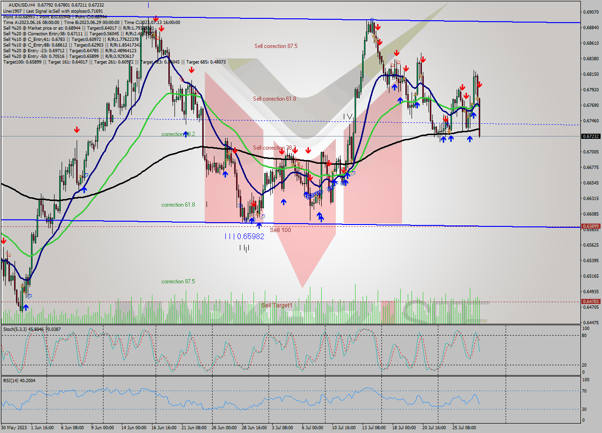Select the green 'correction 87.5' label

[x=178, y=281]
